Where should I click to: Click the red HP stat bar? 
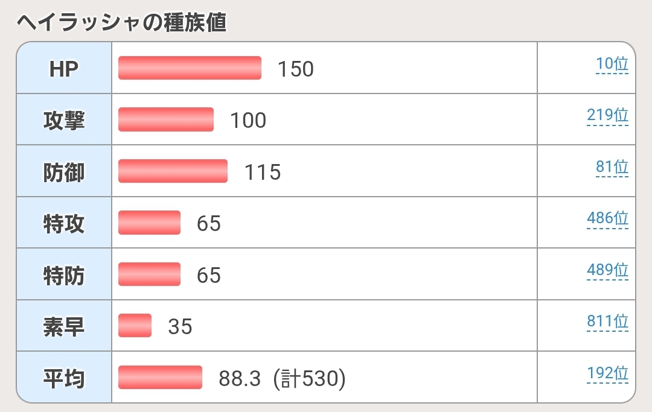190,68
